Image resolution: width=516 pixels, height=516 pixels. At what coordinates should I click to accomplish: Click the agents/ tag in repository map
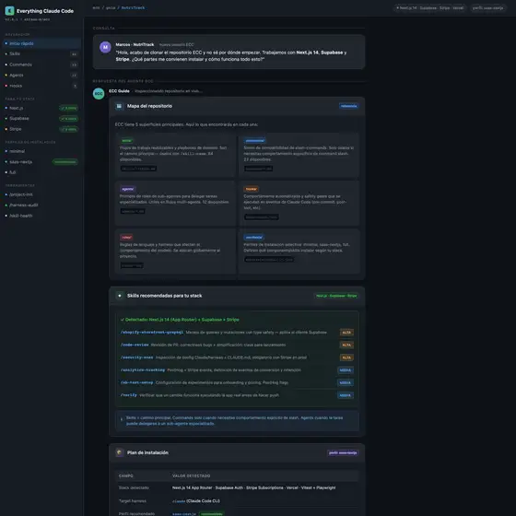[x=128, y=189]
